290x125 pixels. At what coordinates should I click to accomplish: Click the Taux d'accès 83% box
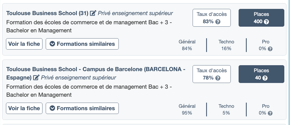coord(212,18)
